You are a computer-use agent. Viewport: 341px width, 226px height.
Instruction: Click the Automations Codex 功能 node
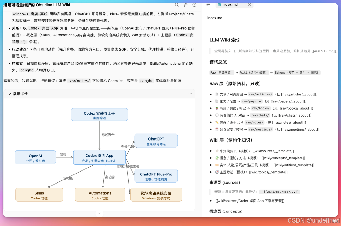click(100, 195)
